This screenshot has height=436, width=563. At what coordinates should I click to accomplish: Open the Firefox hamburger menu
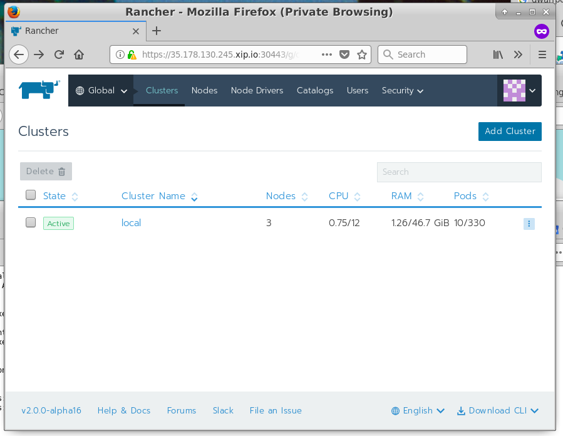[542, 54]
